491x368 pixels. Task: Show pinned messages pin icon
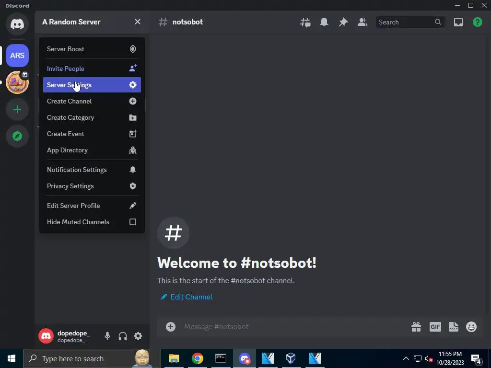tap(343, 22)
